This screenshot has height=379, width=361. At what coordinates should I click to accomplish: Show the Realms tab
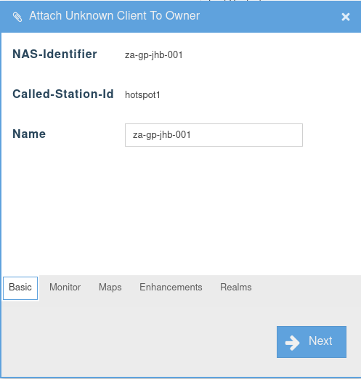coord(236,288)
